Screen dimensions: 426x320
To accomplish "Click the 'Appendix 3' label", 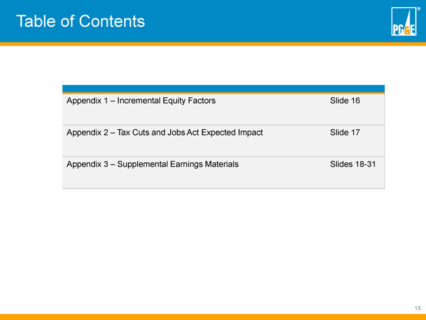I will (88, 164).
